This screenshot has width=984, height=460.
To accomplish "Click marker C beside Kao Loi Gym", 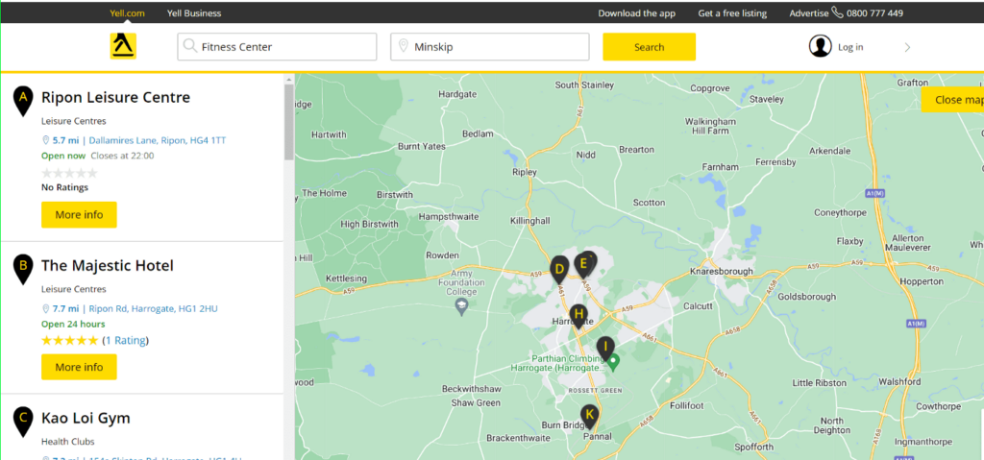I will [x=23, y=421].
